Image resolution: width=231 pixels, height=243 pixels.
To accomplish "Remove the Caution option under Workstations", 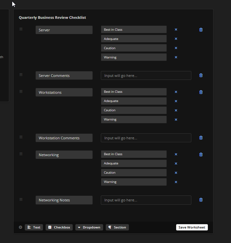I will 176,110.
